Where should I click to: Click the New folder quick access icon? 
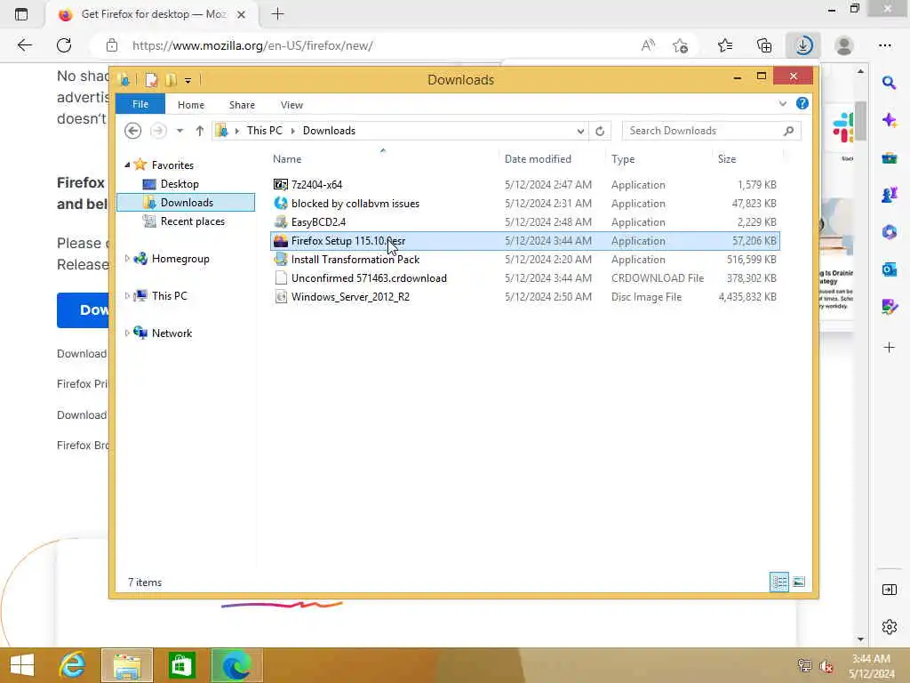(171, 80)
